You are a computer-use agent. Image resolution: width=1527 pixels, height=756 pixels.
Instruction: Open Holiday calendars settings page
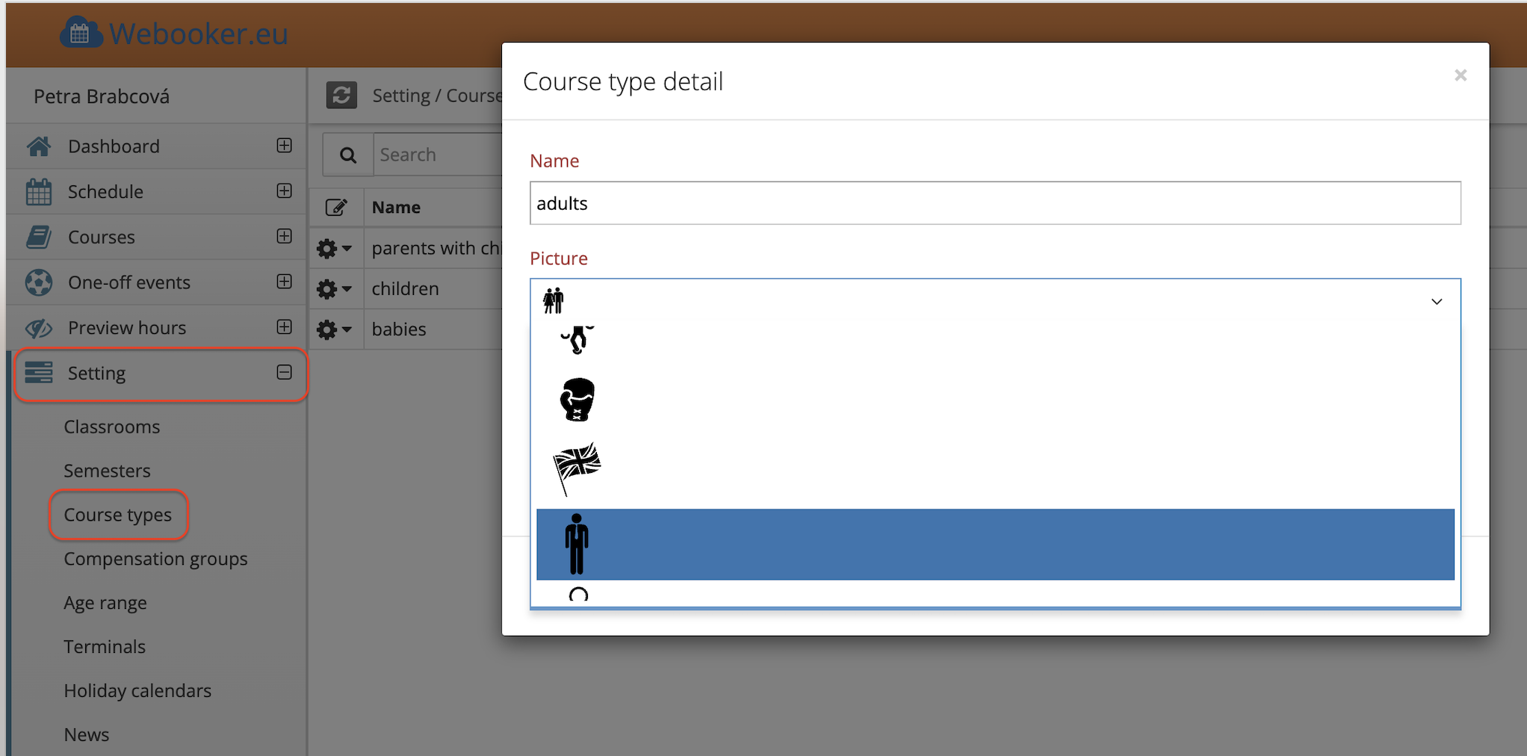[x=137, y=690]
